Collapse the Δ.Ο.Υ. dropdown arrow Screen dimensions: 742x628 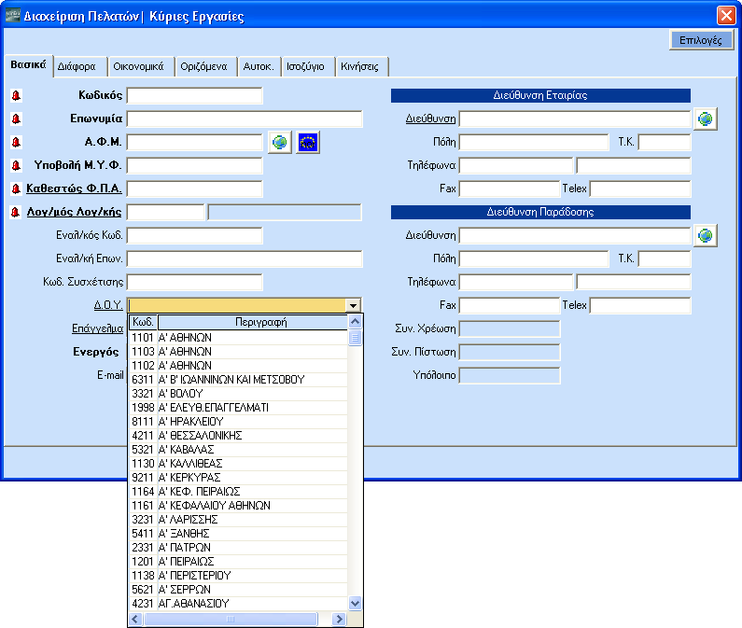tap(353, 306)
